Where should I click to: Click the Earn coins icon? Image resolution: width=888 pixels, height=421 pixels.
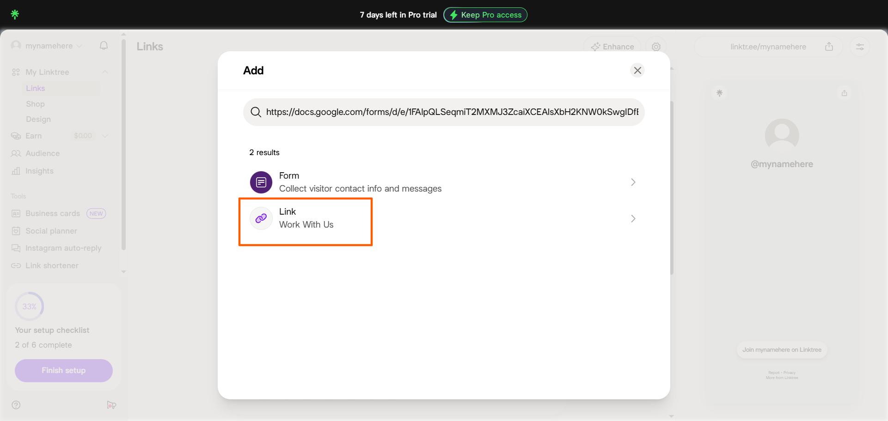pyautogui.click(x=16, y=136)
